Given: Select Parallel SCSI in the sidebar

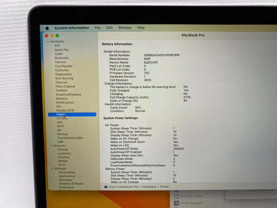Looking at the screenshot, I should pos(65,110).
